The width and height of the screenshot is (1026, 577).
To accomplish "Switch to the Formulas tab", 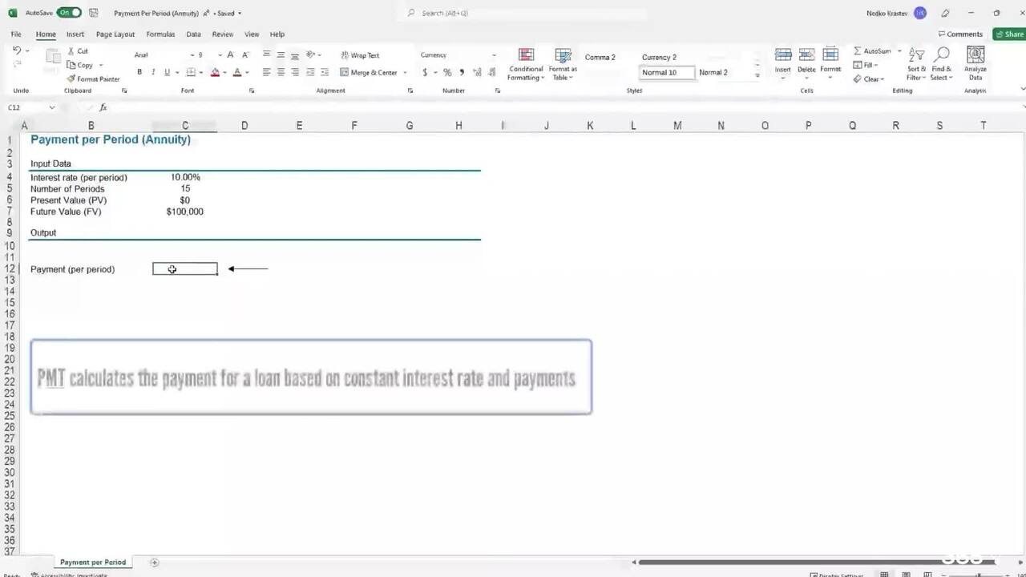I will coord(160,34).
